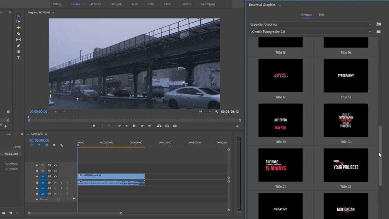389x219 pixels.
Task: Toggle Linked Selection in the timeline
Action: pyautogui.click(x=46, y=145)
